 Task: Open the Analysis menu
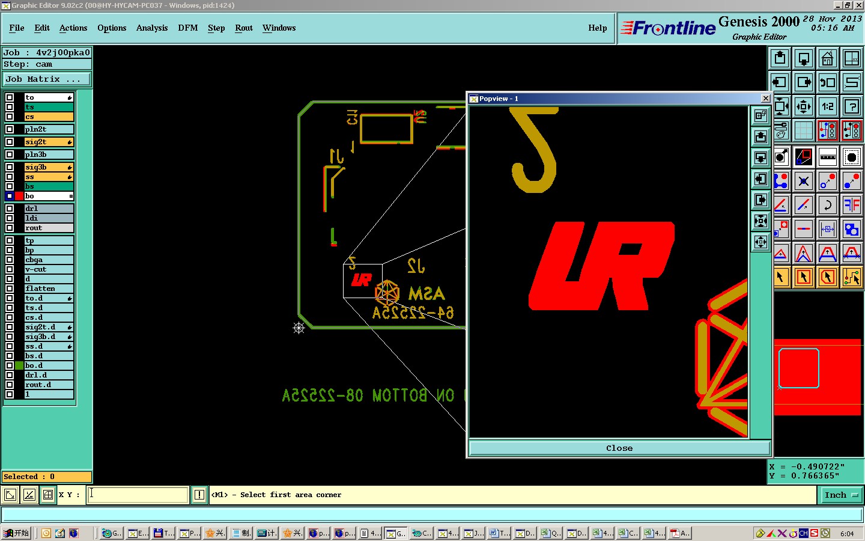(152, 28)
